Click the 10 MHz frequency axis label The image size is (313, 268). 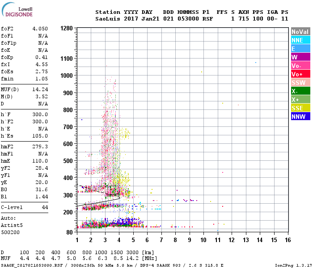203,240
